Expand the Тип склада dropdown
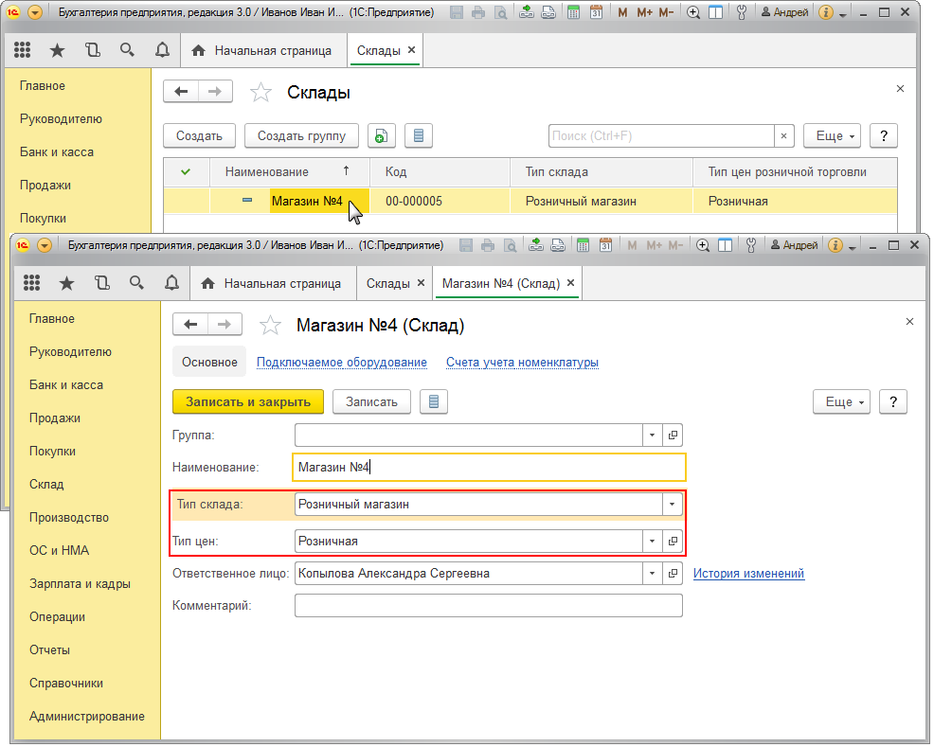 [672, 505]
